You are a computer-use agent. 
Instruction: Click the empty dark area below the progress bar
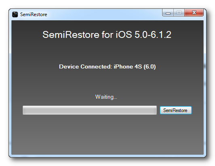(x=107, y=135)
